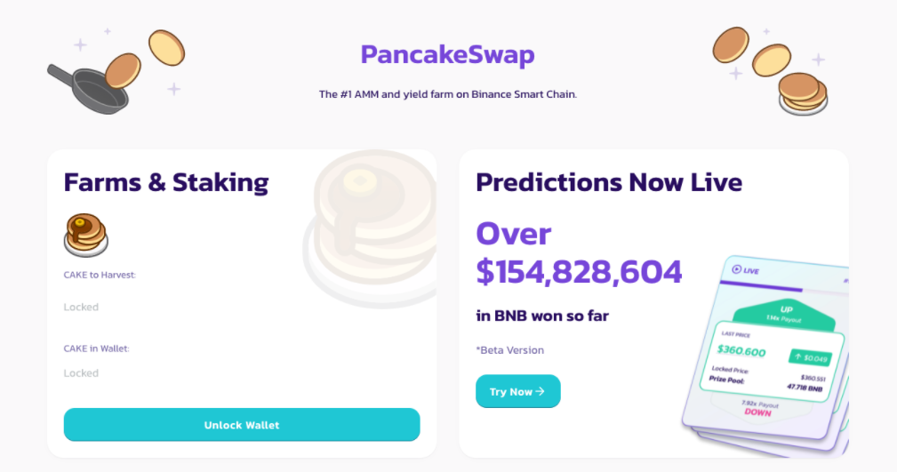
Task: Click the green UP payout shape on the card
Action: coord(784,314)
